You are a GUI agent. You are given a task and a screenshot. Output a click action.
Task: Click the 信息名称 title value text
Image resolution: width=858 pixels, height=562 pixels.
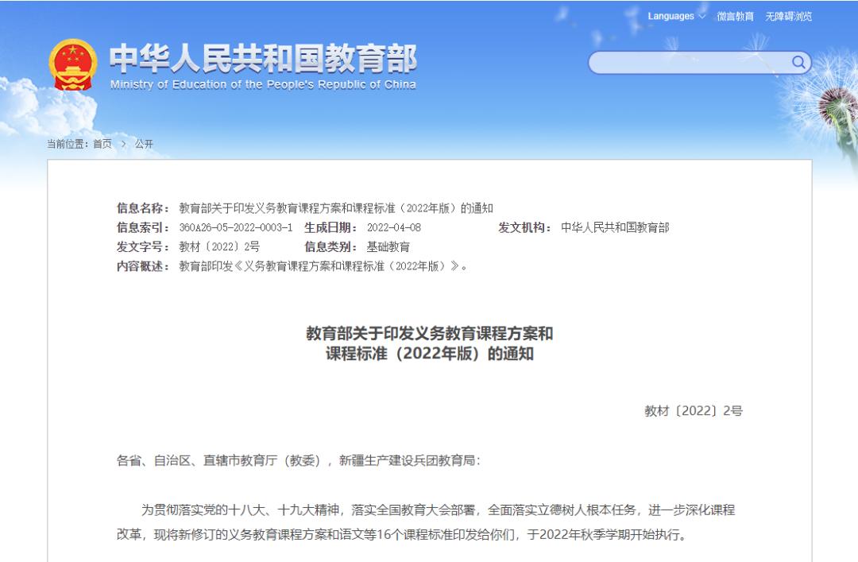336,208
